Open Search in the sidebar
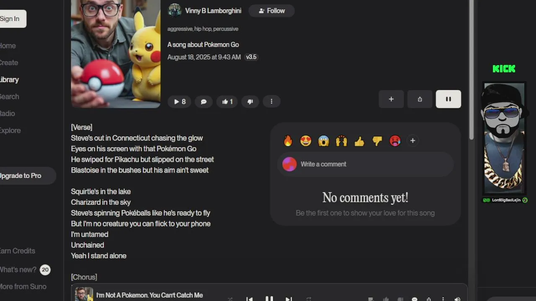 click(x=9, y=97)
